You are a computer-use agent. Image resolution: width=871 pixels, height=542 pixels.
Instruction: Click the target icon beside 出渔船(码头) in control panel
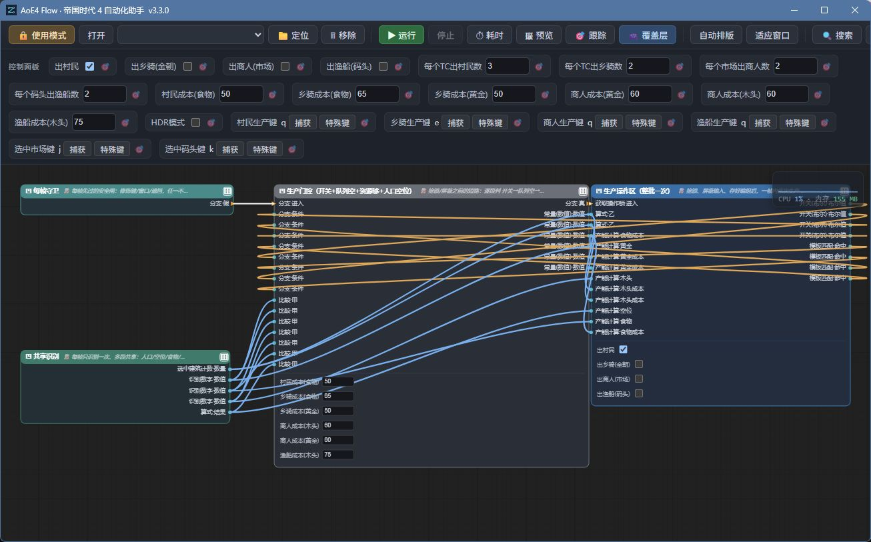(x=398, y=67)
